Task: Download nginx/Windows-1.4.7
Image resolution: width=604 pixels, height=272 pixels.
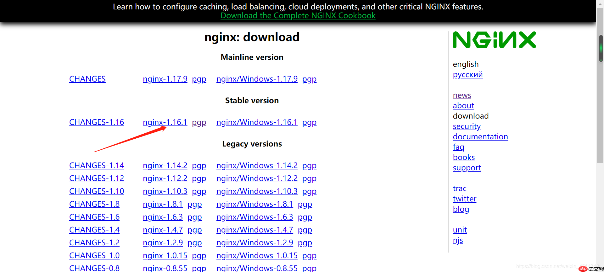Action: point(255,230)
